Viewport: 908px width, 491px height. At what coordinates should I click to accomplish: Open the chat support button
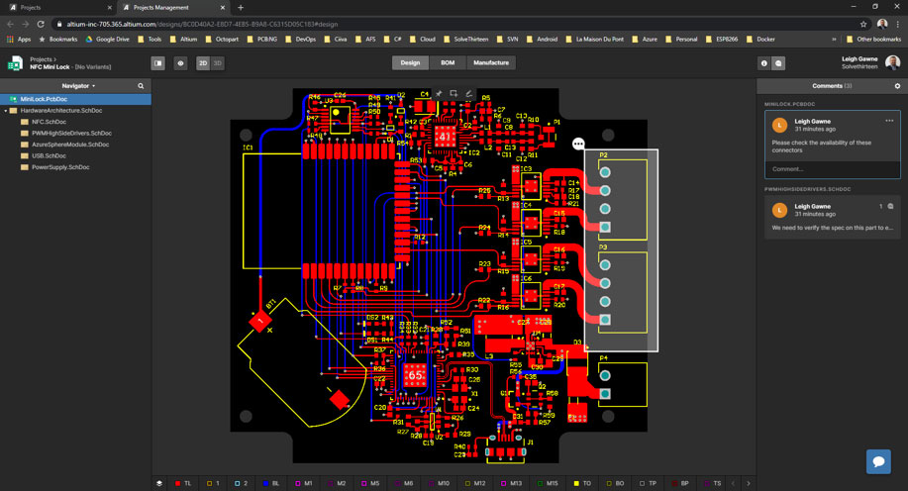tap(878, 461)
